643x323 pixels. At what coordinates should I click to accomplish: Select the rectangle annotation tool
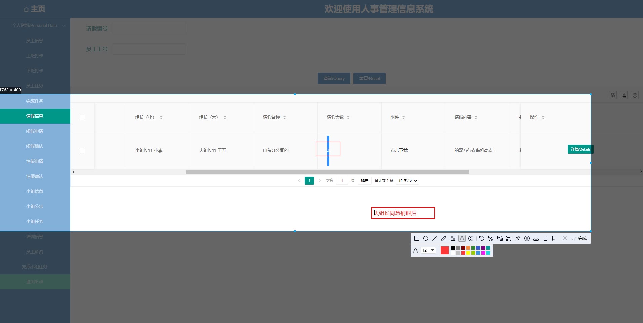(417, 238)
